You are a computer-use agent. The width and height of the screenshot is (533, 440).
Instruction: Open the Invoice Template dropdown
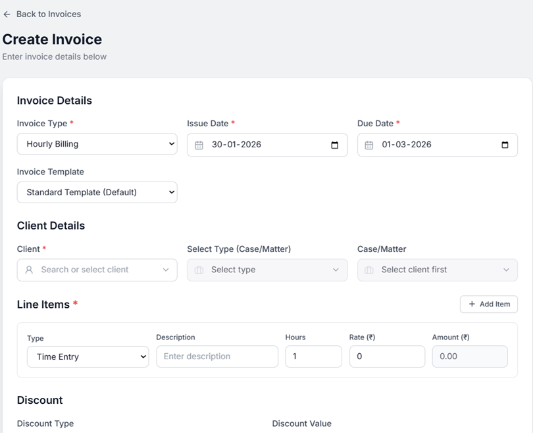click(x=97, y=192)
